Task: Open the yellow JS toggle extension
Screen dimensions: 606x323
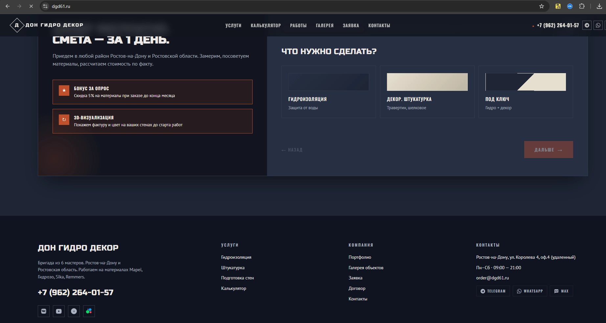Action: pos(558,6)
